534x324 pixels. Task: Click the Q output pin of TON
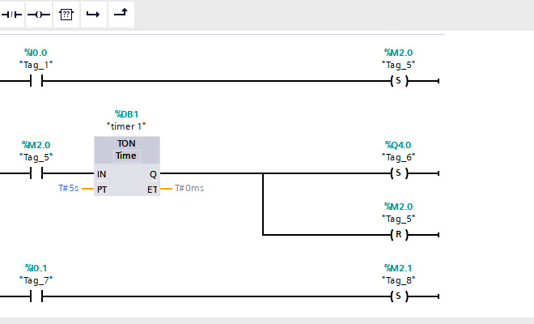coord(153,175)
